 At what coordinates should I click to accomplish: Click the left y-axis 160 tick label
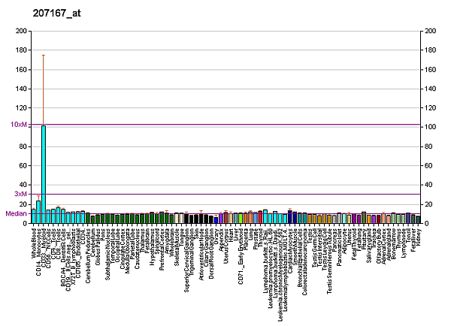click(x=19, y=70)
